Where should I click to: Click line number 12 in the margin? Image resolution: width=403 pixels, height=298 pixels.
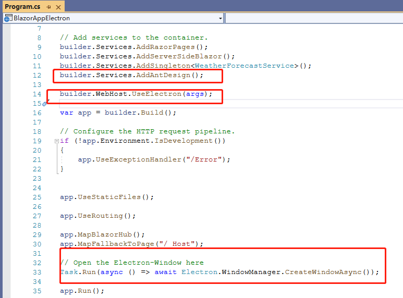(x=36, y=75)
